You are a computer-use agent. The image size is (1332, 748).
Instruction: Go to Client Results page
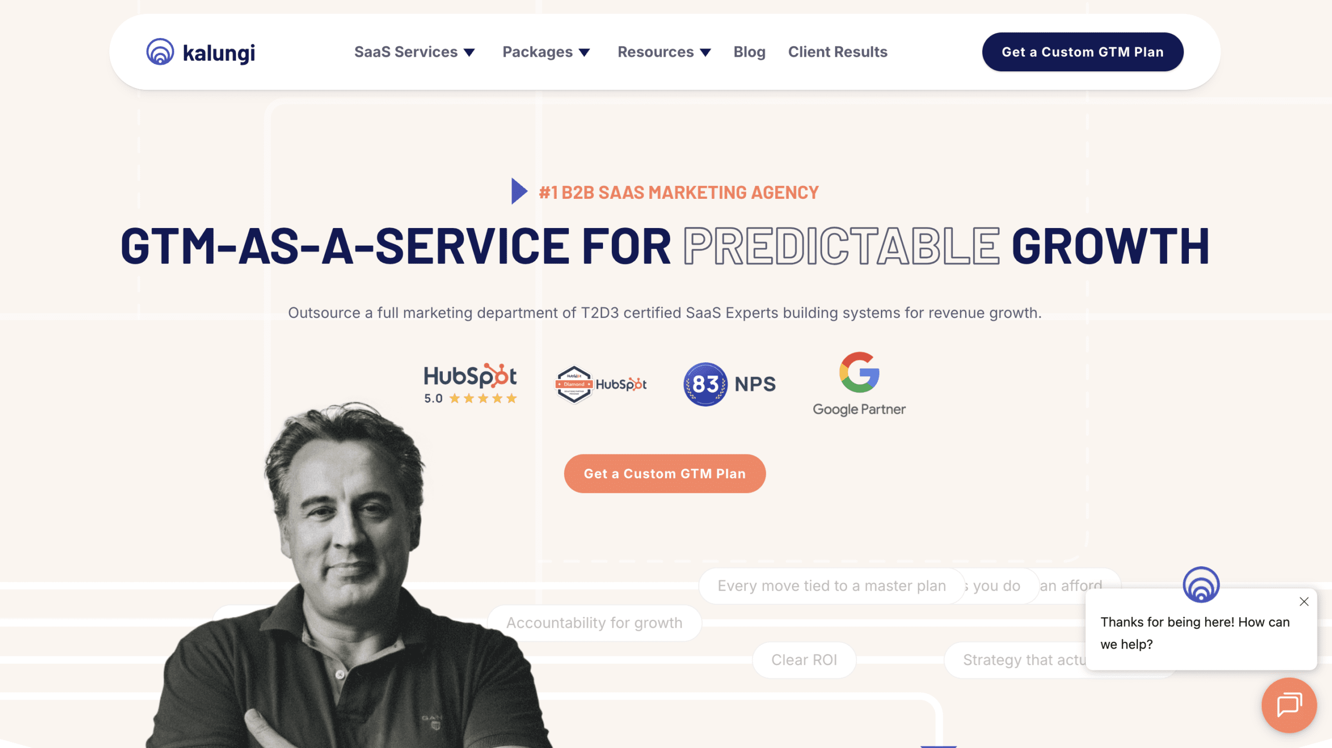click(x=838, y=52)
